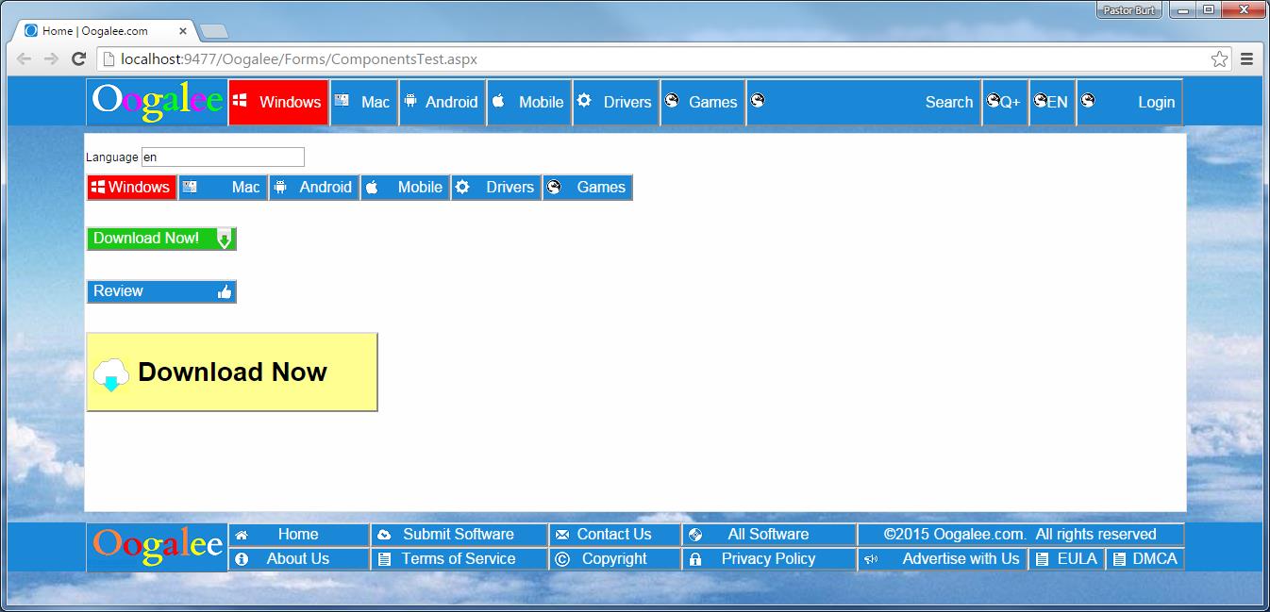Screen dimensions: 1270x612
Task: Close the Home | Oogalee.com tab
Action: click(x=183, y=31)
